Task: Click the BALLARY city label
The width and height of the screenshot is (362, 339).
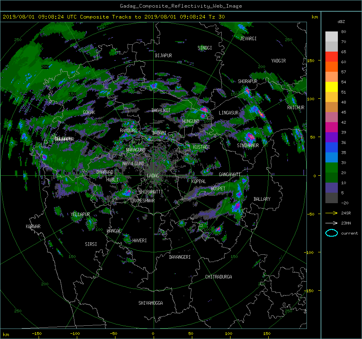Action: click(262, 199)
